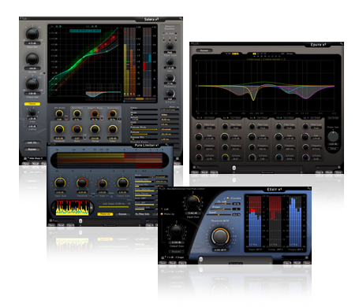This screenshot has width=359, height=307.
Task: Open preset list icon in Elixir footer
Action: tap(163, 257)
